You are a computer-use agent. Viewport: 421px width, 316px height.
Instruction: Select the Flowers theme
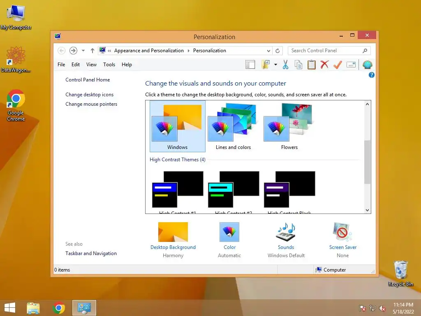coord(289,126)
